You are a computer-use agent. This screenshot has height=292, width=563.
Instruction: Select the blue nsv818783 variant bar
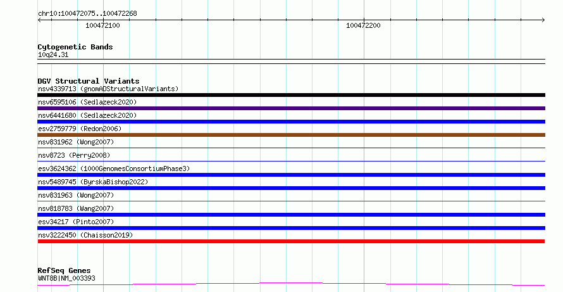tap(291, 215)
